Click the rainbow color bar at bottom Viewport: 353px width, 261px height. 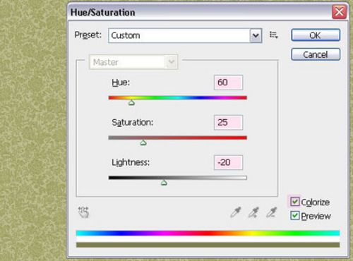point(208,233)
